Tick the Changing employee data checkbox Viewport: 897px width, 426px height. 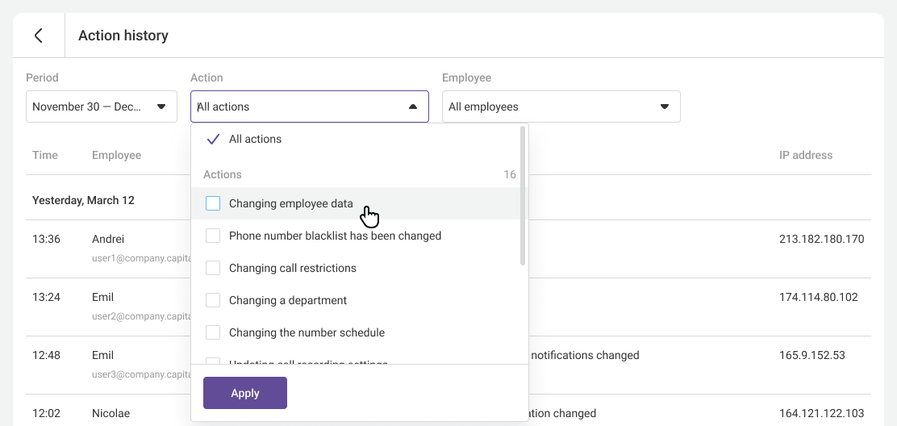(213, 203)
